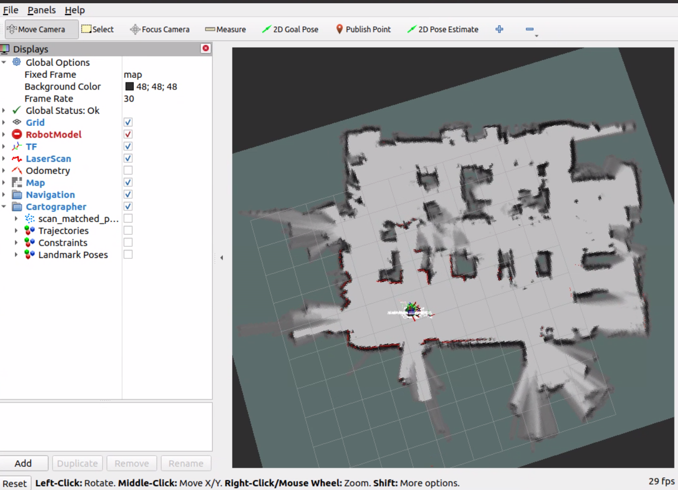
Task: Click the Background Color swatch
Action: 129,86
